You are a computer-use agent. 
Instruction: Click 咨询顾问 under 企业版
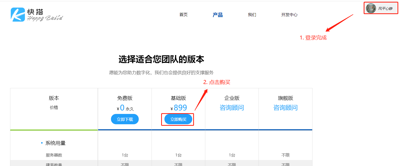tap(232, 108)
